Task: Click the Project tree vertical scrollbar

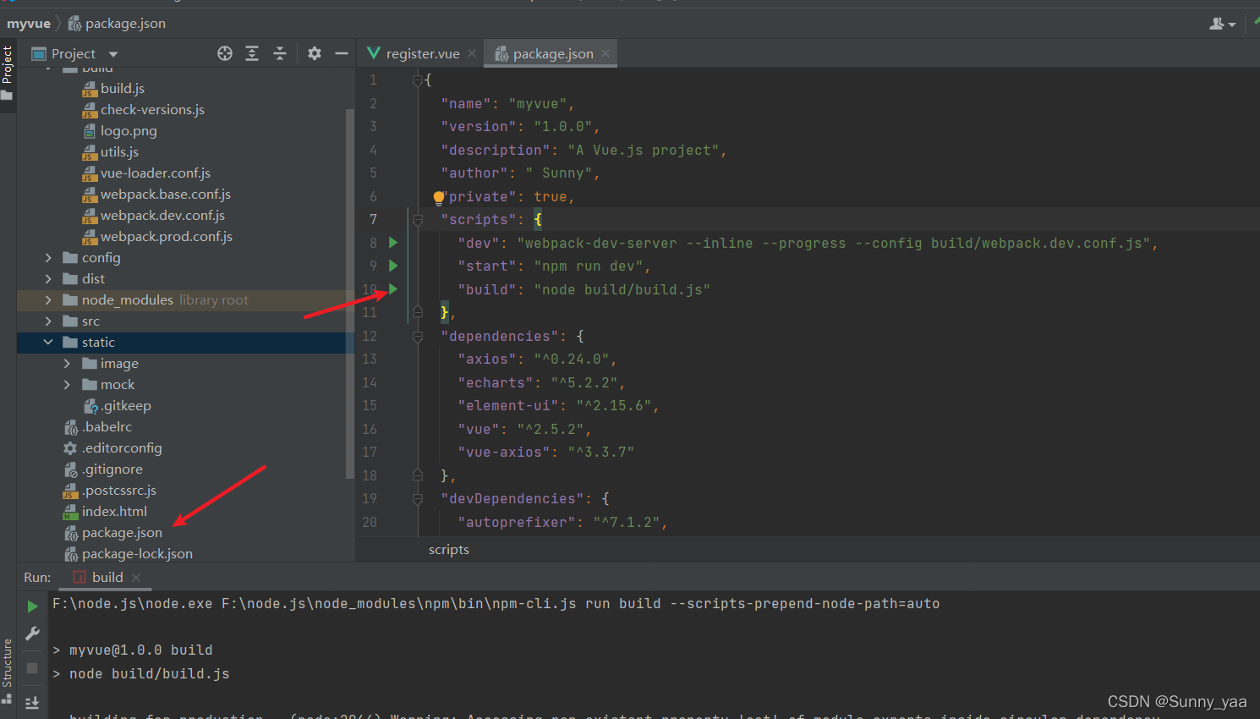Action: point(350,294)
